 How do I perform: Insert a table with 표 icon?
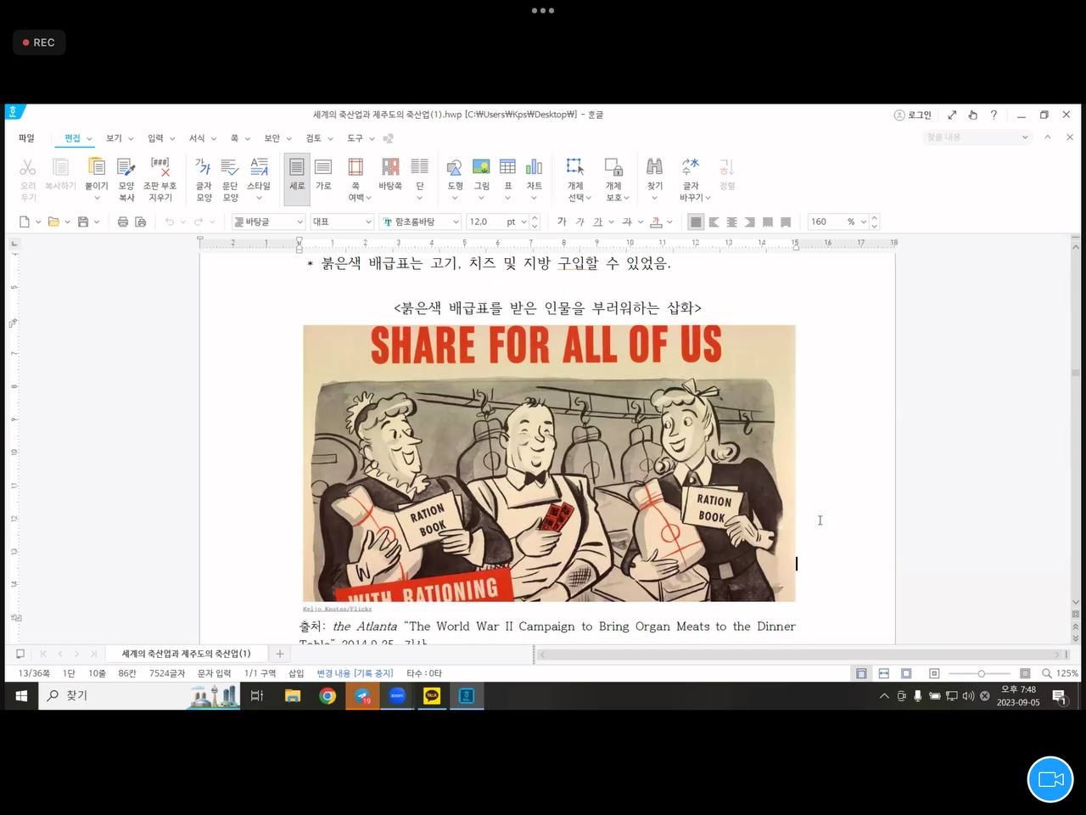tap(507, 167)
